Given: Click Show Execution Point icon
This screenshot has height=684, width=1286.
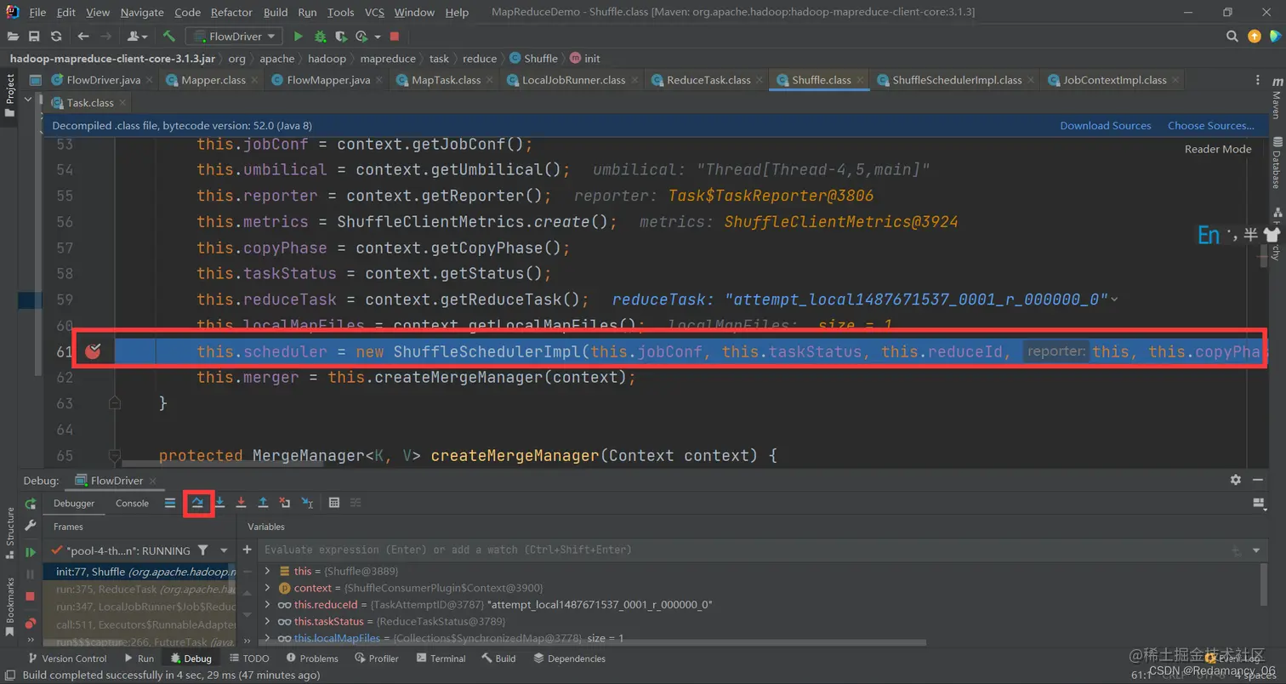Looking at the screenshot, I should (x=170, y=503).
